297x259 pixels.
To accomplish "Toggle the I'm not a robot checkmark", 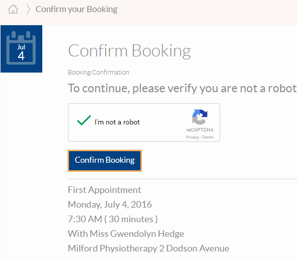I will [x=84, y=120].
